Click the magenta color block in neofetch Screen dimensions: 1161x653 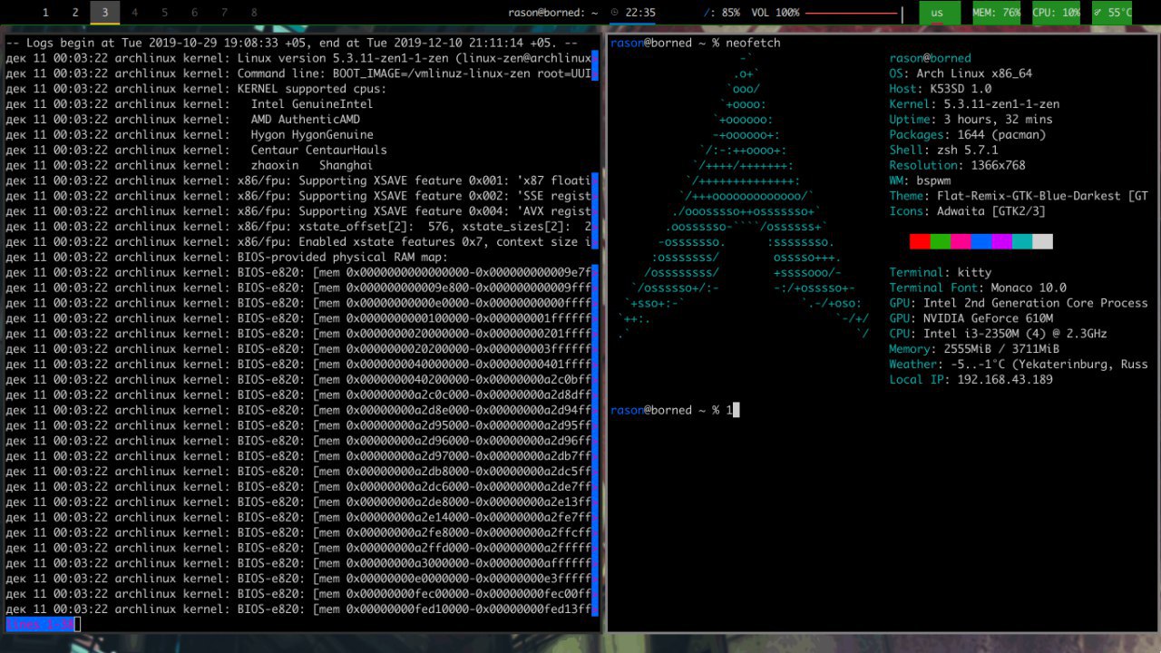click(x=1001, y=241)
